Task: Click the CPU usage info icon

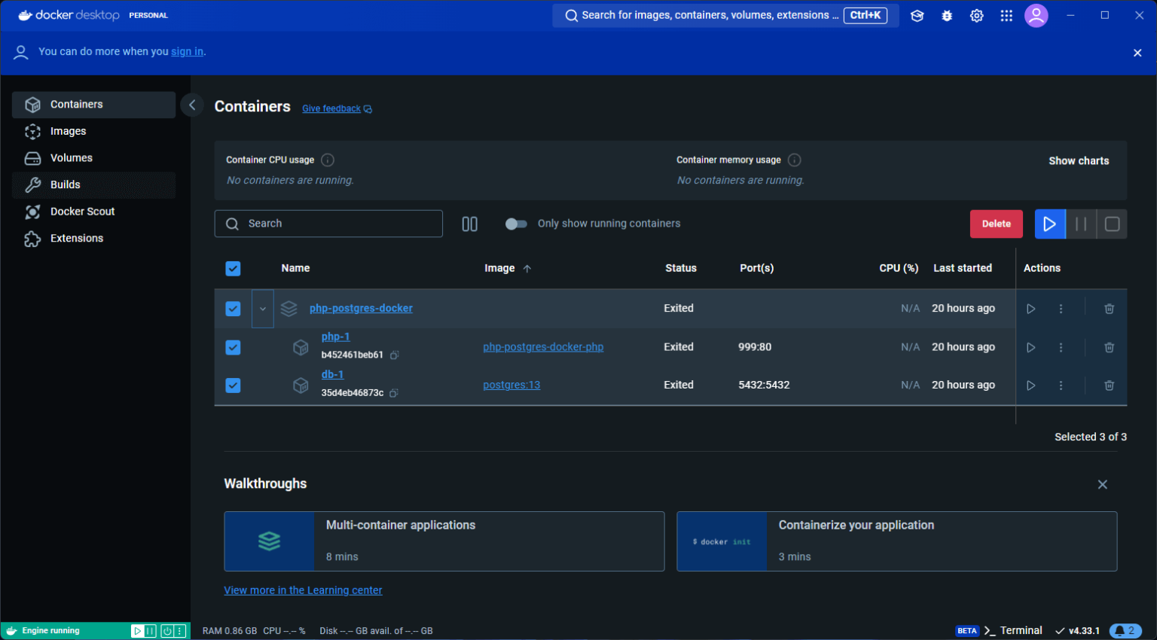Action: tap(328, 160)
